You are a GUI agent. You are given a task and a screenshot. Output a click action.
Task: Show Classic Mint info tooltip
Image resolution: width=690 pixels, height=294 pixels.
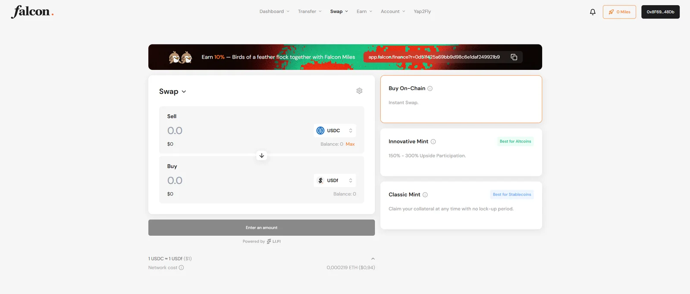[425, 195]
